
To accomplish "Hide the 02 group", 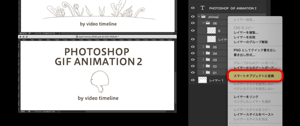I will pyautogui.click(x=193, y=66).
